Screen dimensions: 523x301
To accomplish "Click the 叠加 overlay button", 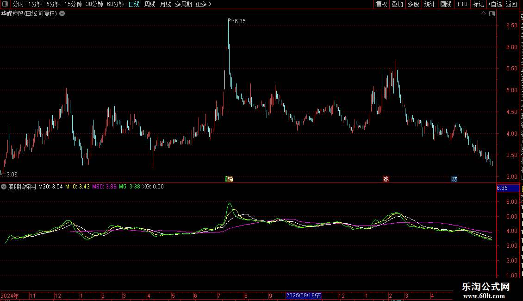I will point(397,4).
